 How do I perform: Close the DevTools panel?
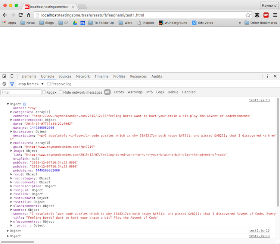pyautogui.click(x=275, y=76)
